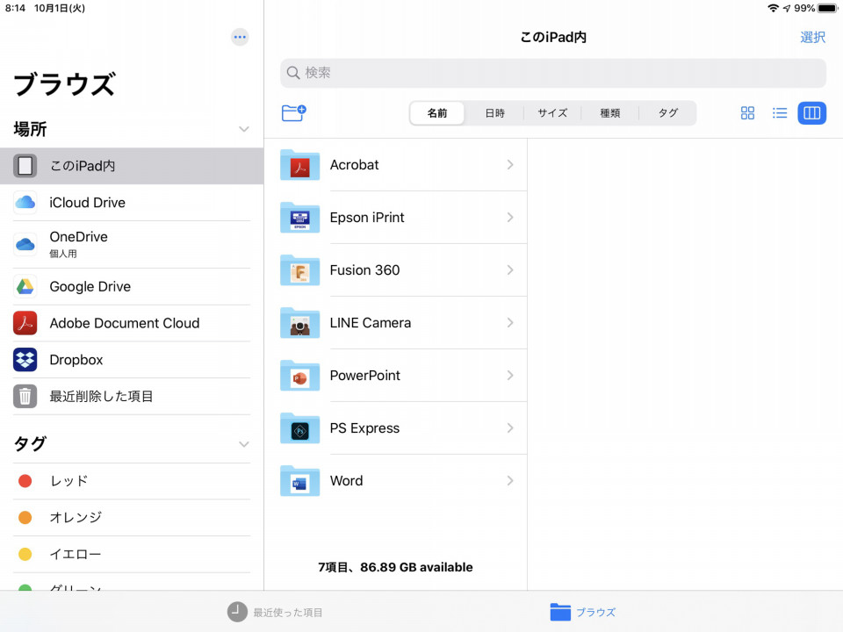Open OneDrive 個人用 location text
The width and height of the screenshot is (843, 632).
(78, 245)
